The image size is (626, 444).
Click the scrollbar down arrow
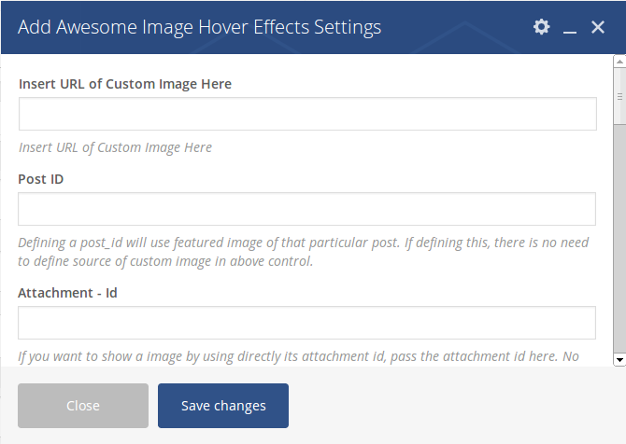click(x=619, y=359)
